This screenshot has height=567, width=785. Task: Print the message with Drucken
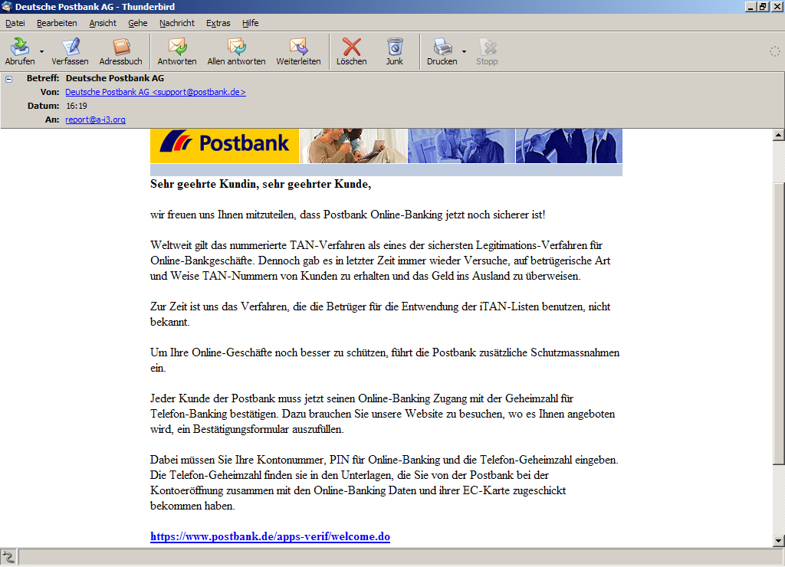[442, 51]
